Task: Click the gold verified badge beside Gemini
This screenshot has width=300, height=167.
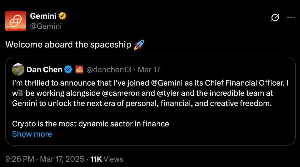Action: click(62, 16)
